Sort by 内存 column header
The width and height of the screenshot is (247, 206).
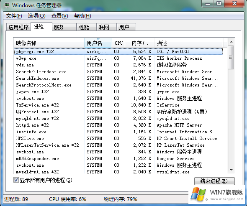pyautogui.click(x=139, y=43)
